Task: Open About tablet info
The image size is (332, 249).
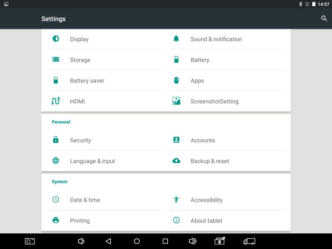Action: [x=206, y=221]
